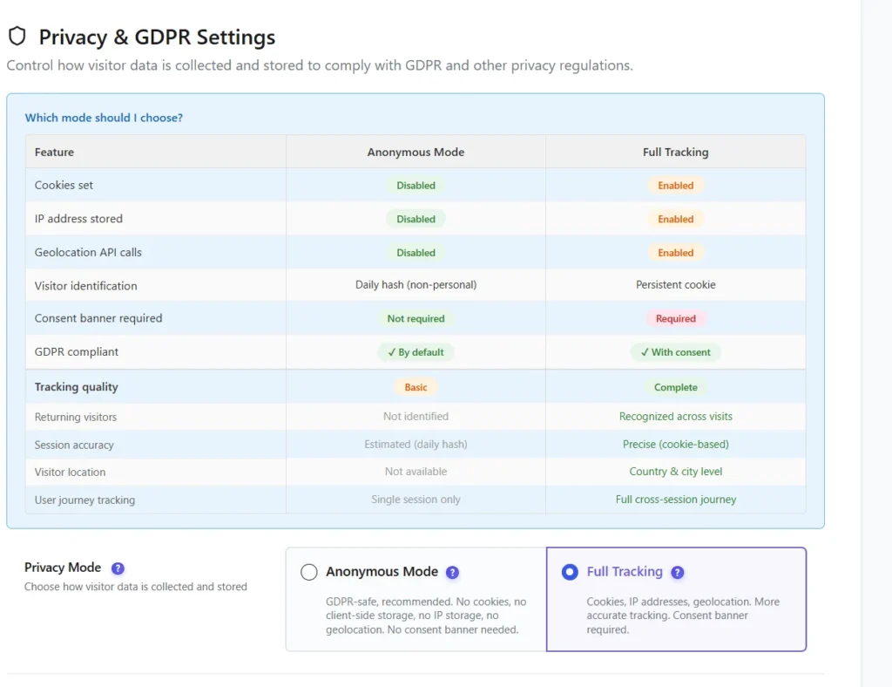Click Disabled badge in Cookies set row
Viewport: 892px width, 687px height.
point(416,186)
